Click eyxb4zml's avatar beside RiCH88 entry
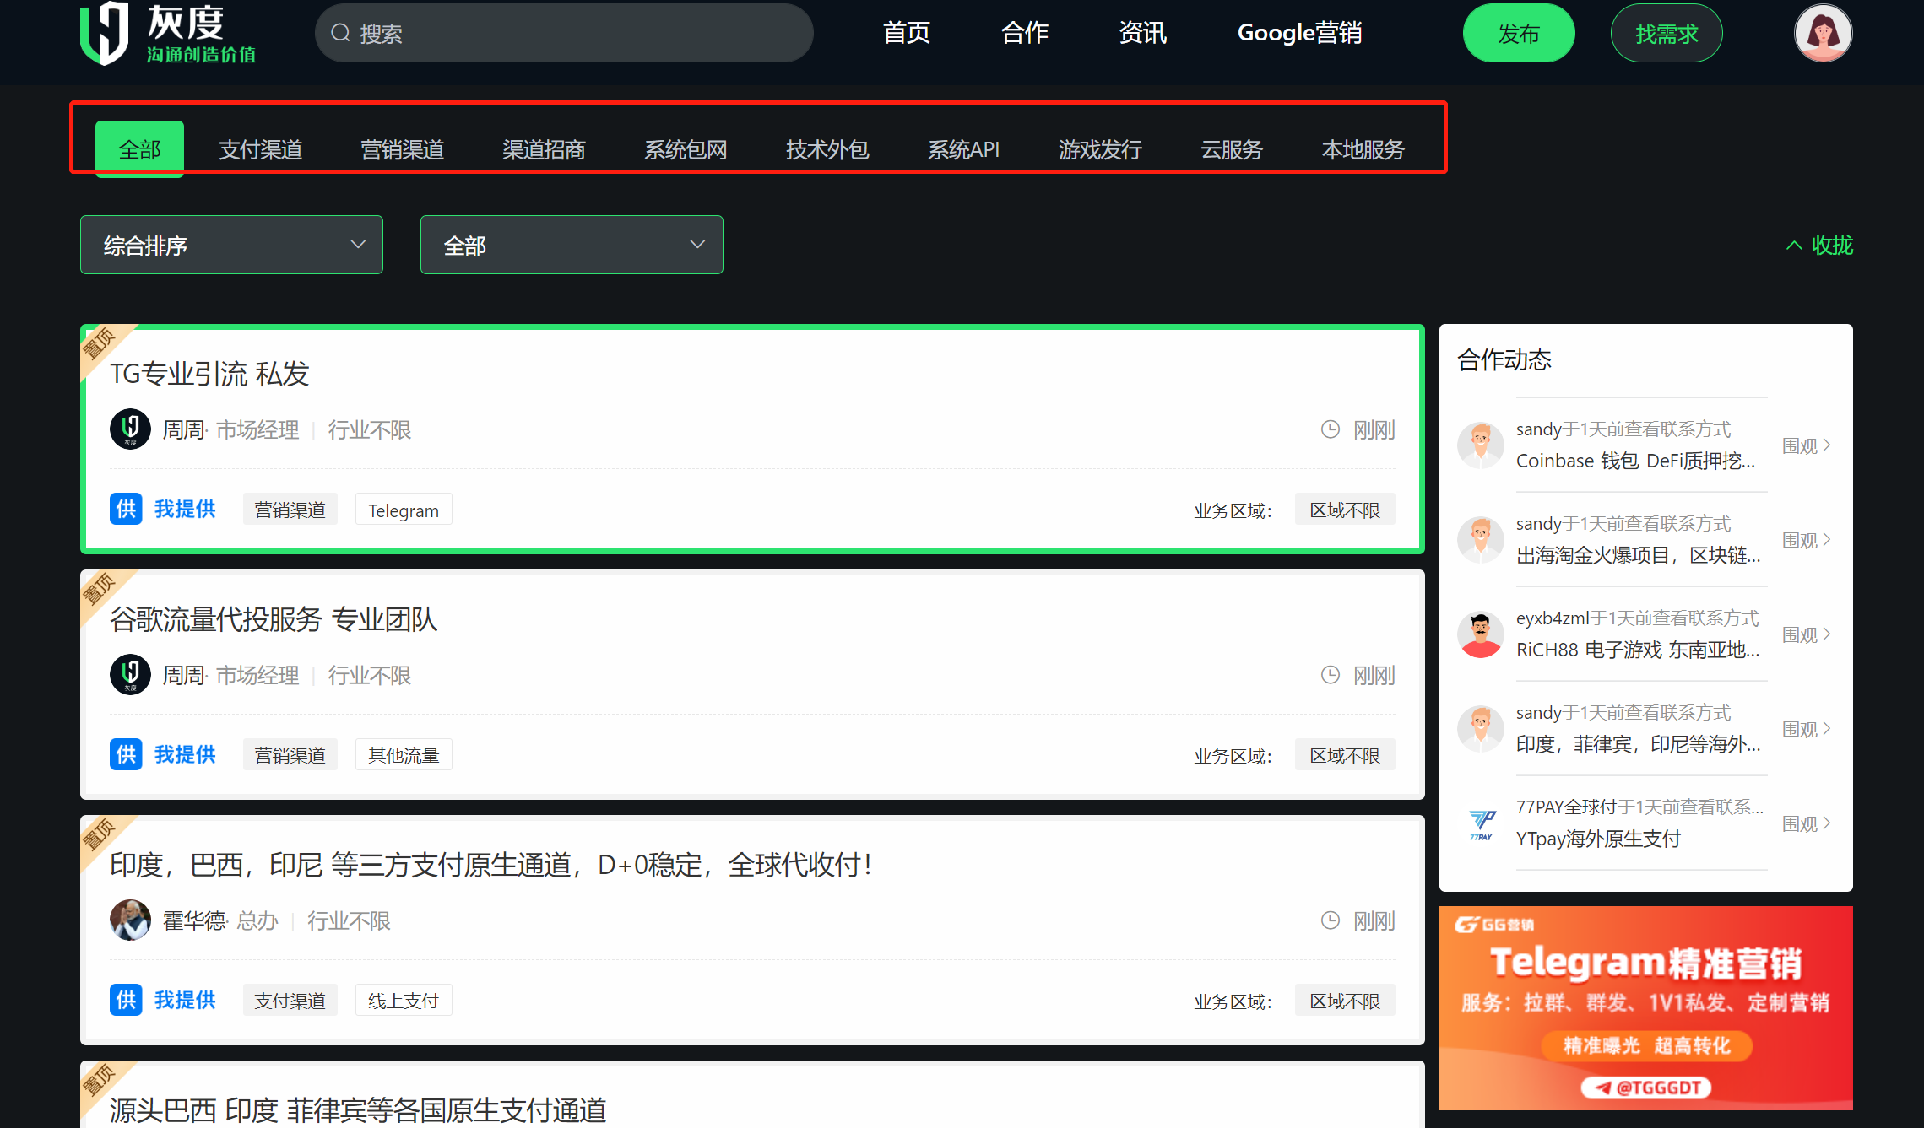1924x1128 pixels. click(x=1481, y=634)
